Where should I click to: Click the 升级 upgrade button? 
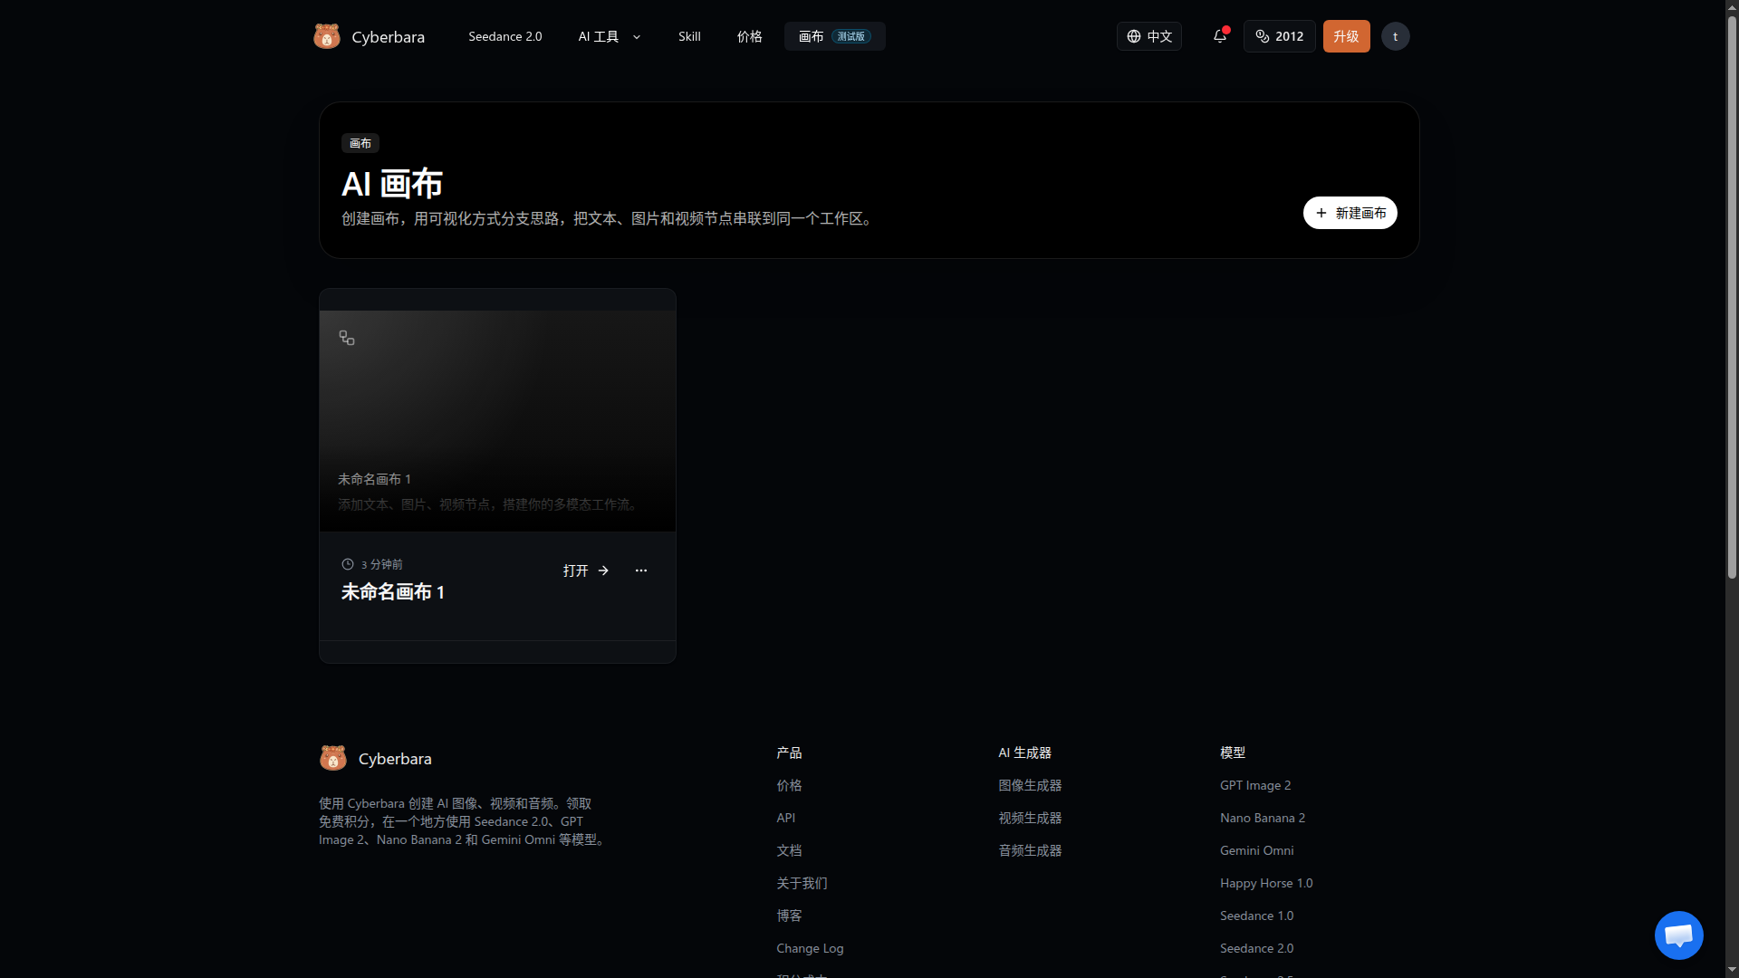[x=1346, y=36]
